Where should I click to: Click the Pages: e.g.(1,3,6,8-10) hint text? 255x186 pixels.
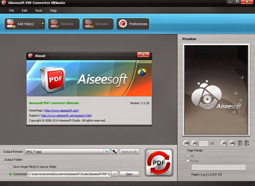pyautogui.click(x=206, y=174)
